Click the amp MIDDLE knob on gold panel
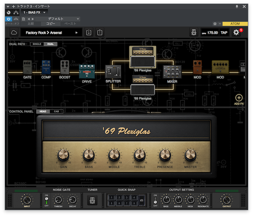 point(114,155)
